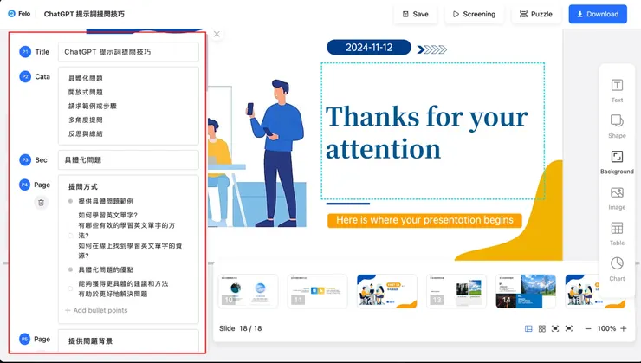Viewport: 641px width, 363px height.
Task: Insert a Text box tool
Action: [x=617, y=91]
